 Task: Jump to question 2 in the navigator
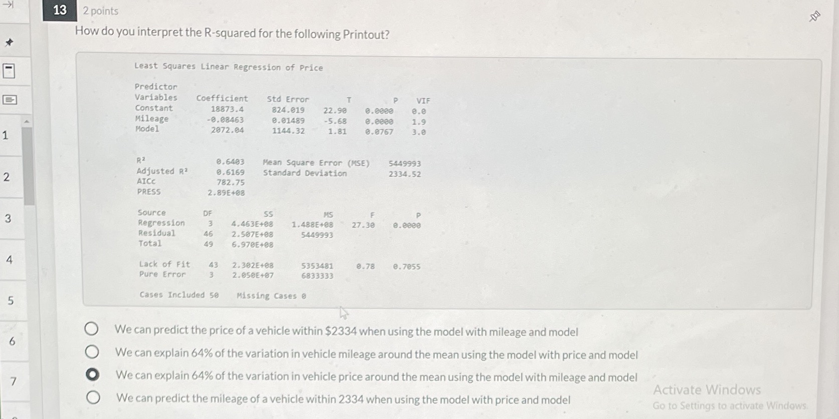(x=7, y=177)
